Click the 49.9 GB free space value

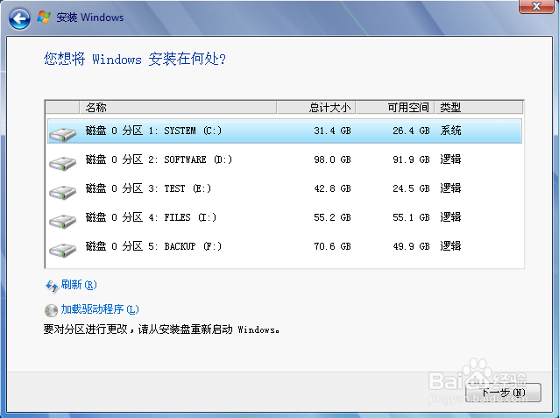(x=411, y=246)
